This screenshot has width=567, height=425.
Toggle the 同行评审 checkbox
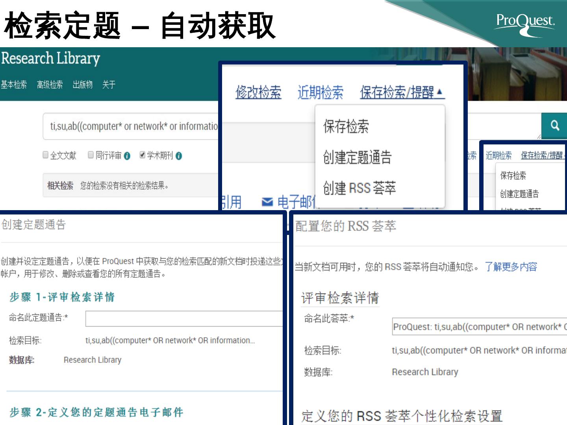coord(91,155)
